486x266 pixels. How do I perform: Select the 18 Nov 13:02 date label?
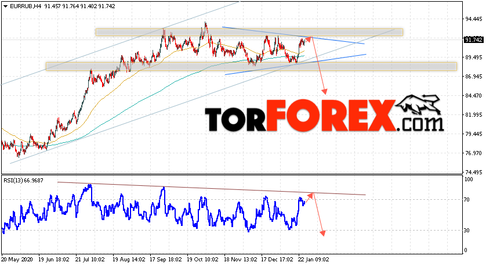tap(240, 259)
